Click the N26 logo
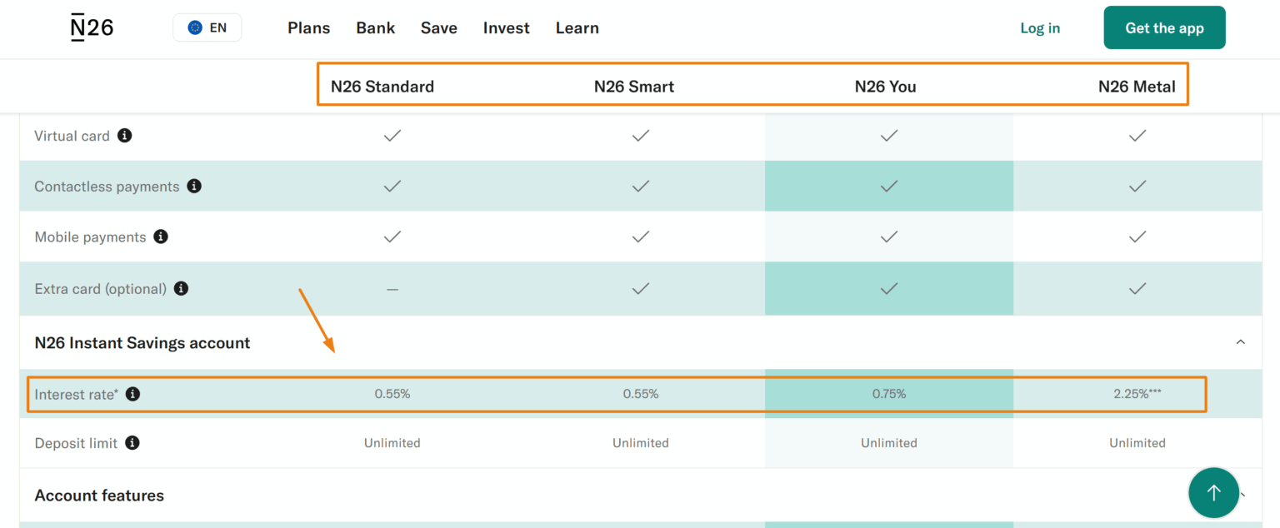The image size is (1280, 528). (91, 27)
